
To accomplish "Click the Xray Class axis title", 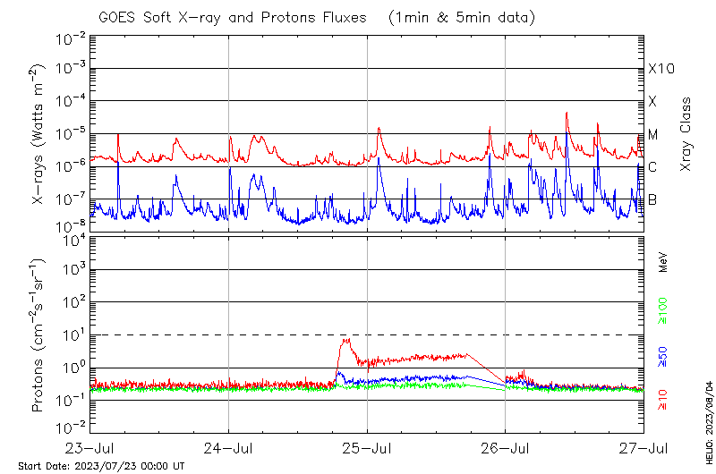I will click(686, 134).
